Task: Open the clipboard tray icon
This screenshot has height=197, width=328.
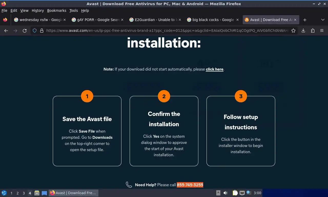Action: tap(235, 193)
